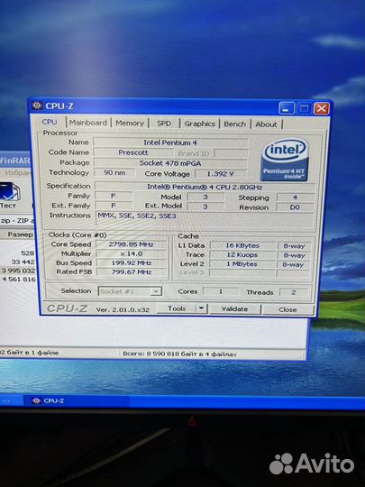Click the Specification field text
The image size is (365, 487).
point(205,187)
